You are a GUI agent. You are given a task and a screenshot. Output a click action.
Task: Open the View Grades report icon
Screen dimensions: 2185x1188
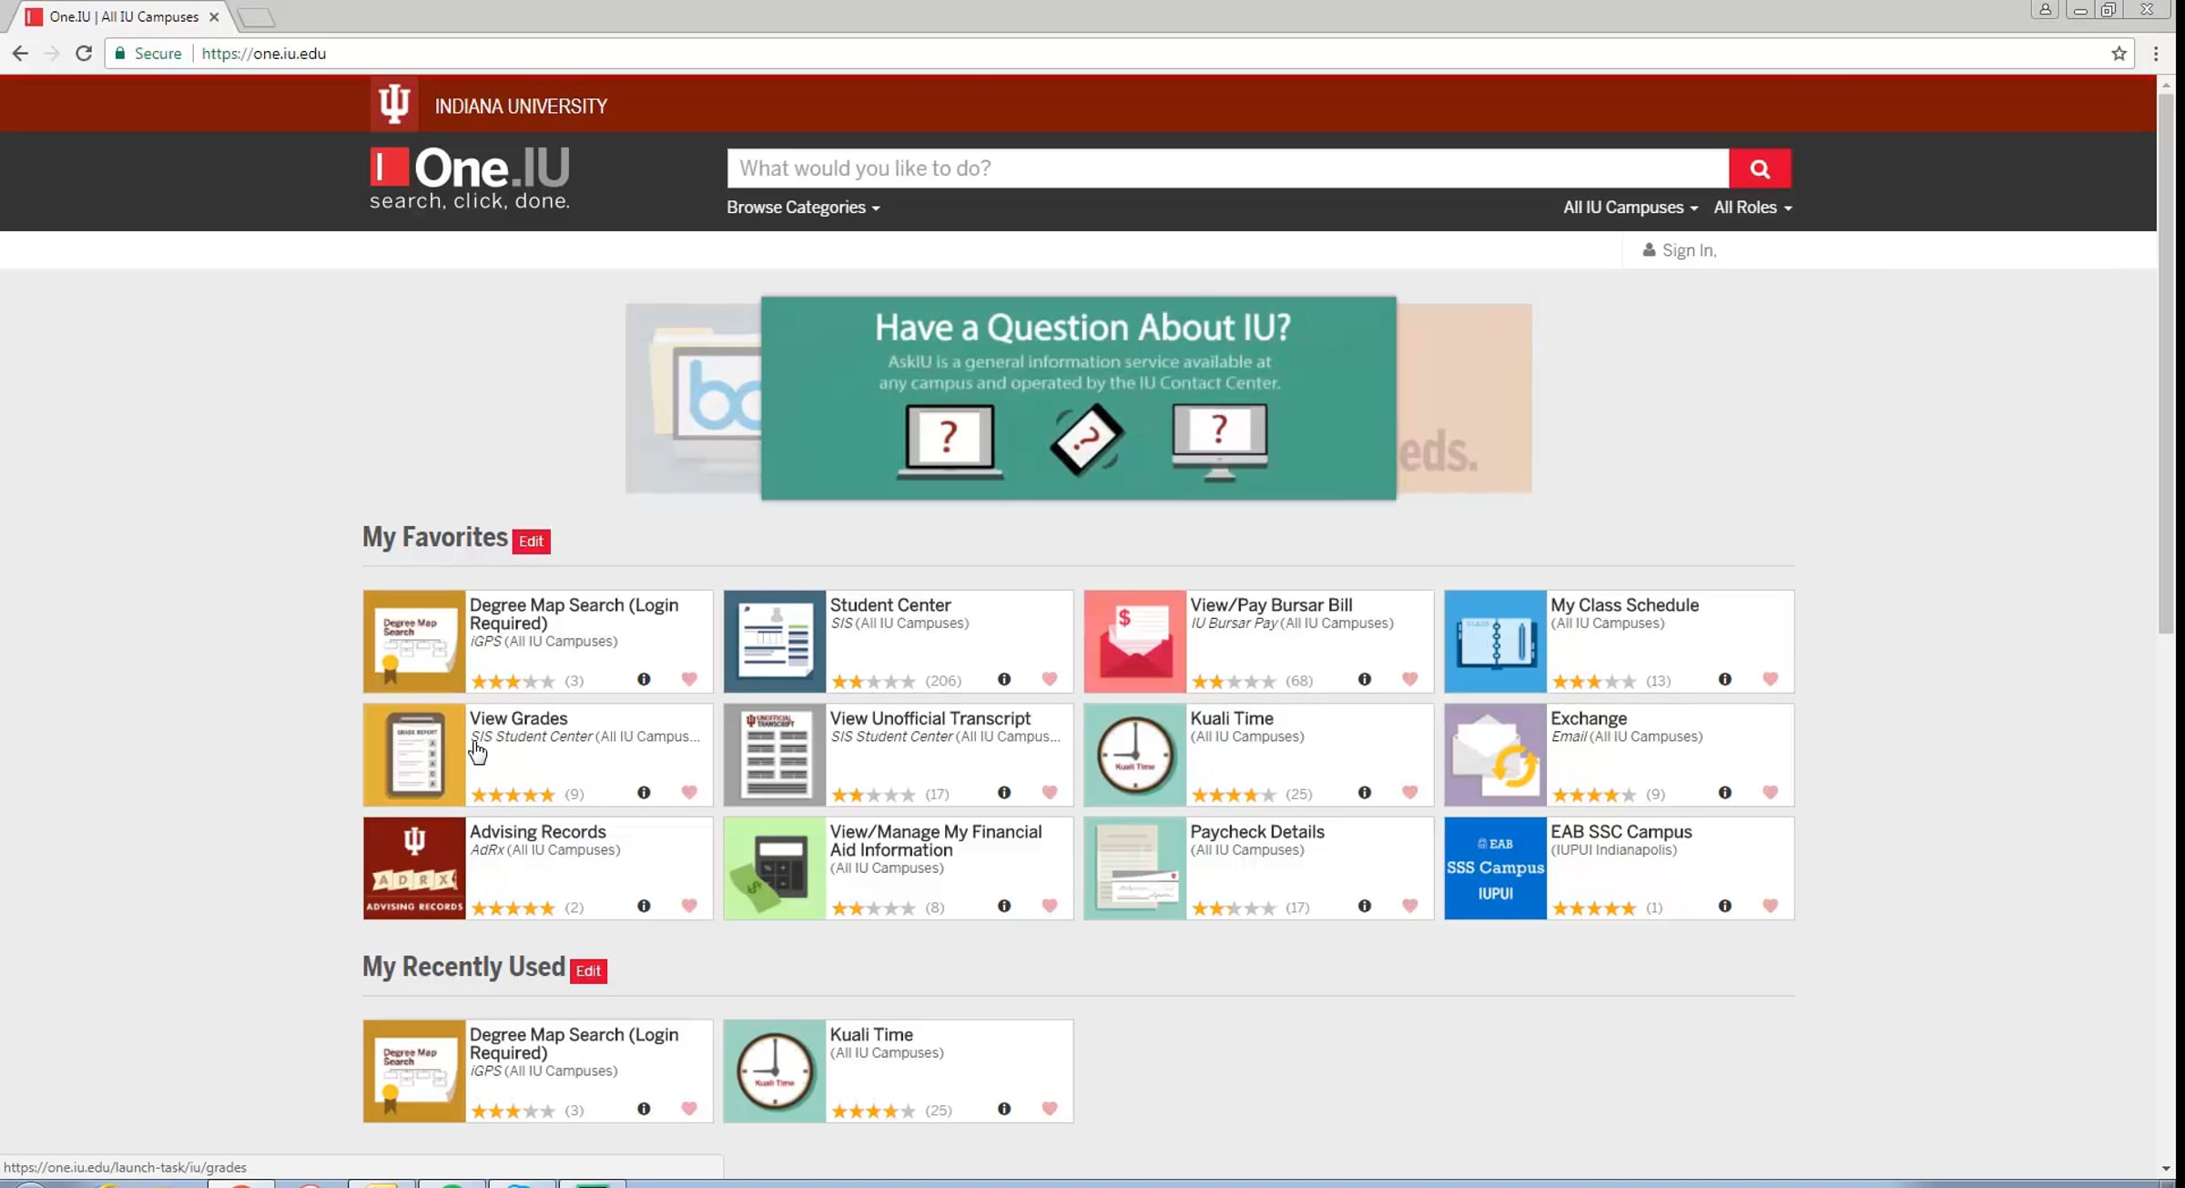(x=414, y=755)
